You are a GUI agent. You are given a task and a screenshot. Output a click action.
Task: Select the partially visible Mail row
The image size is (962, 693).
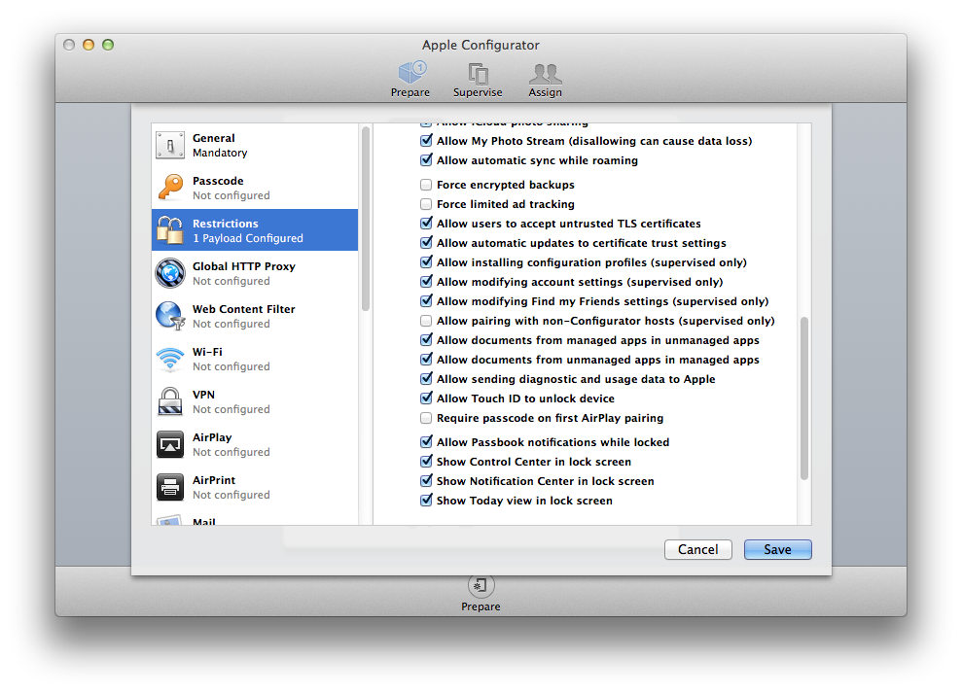255,520
